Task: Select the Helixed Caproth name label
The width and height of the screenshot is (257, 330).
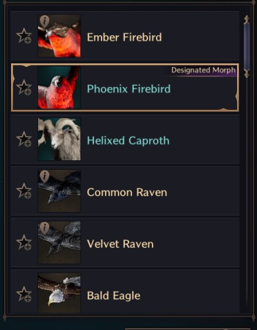Action: [x=128, y=141]
